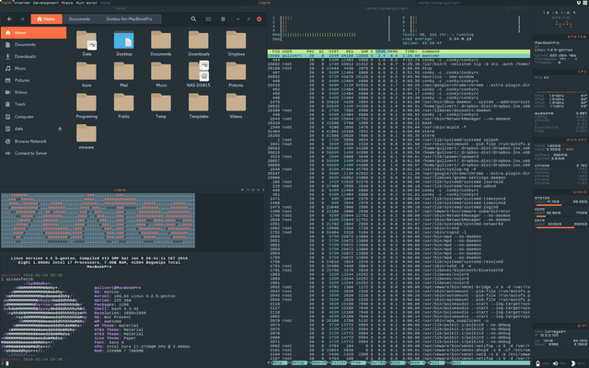
Task: Open the Dropbox folder icon
Action: pos(236,41)
